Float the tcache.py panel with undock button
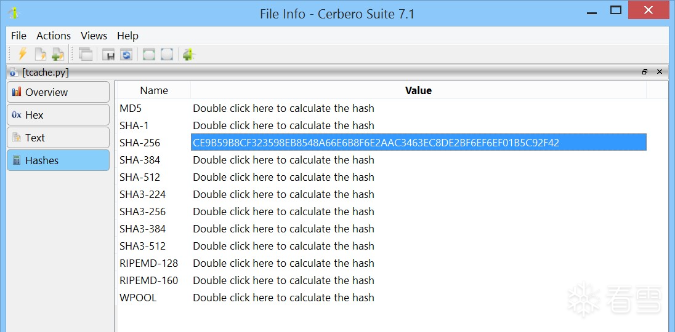 [x=645, y=72]
